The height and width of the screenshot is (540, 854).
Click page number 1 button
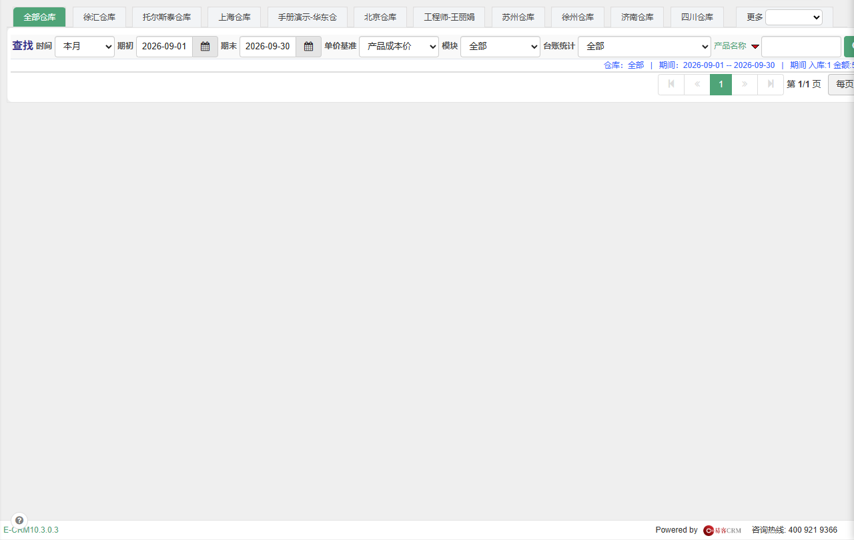(x=721, y=85)
